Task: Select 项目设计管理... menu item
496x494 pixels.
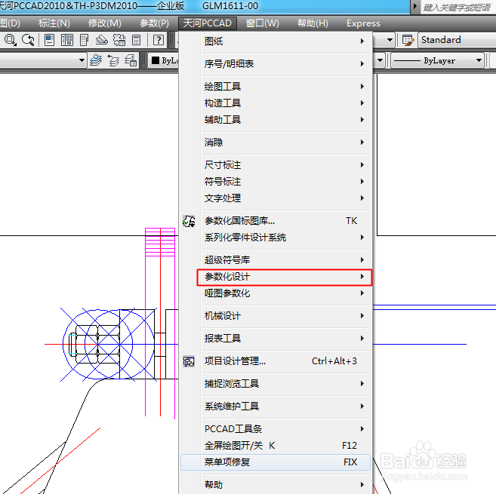Action: tap(276, 361)
